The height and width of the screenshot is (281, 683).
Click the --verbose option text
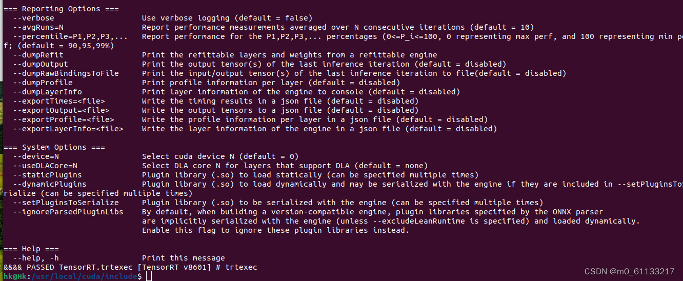[x=33, y=18]
